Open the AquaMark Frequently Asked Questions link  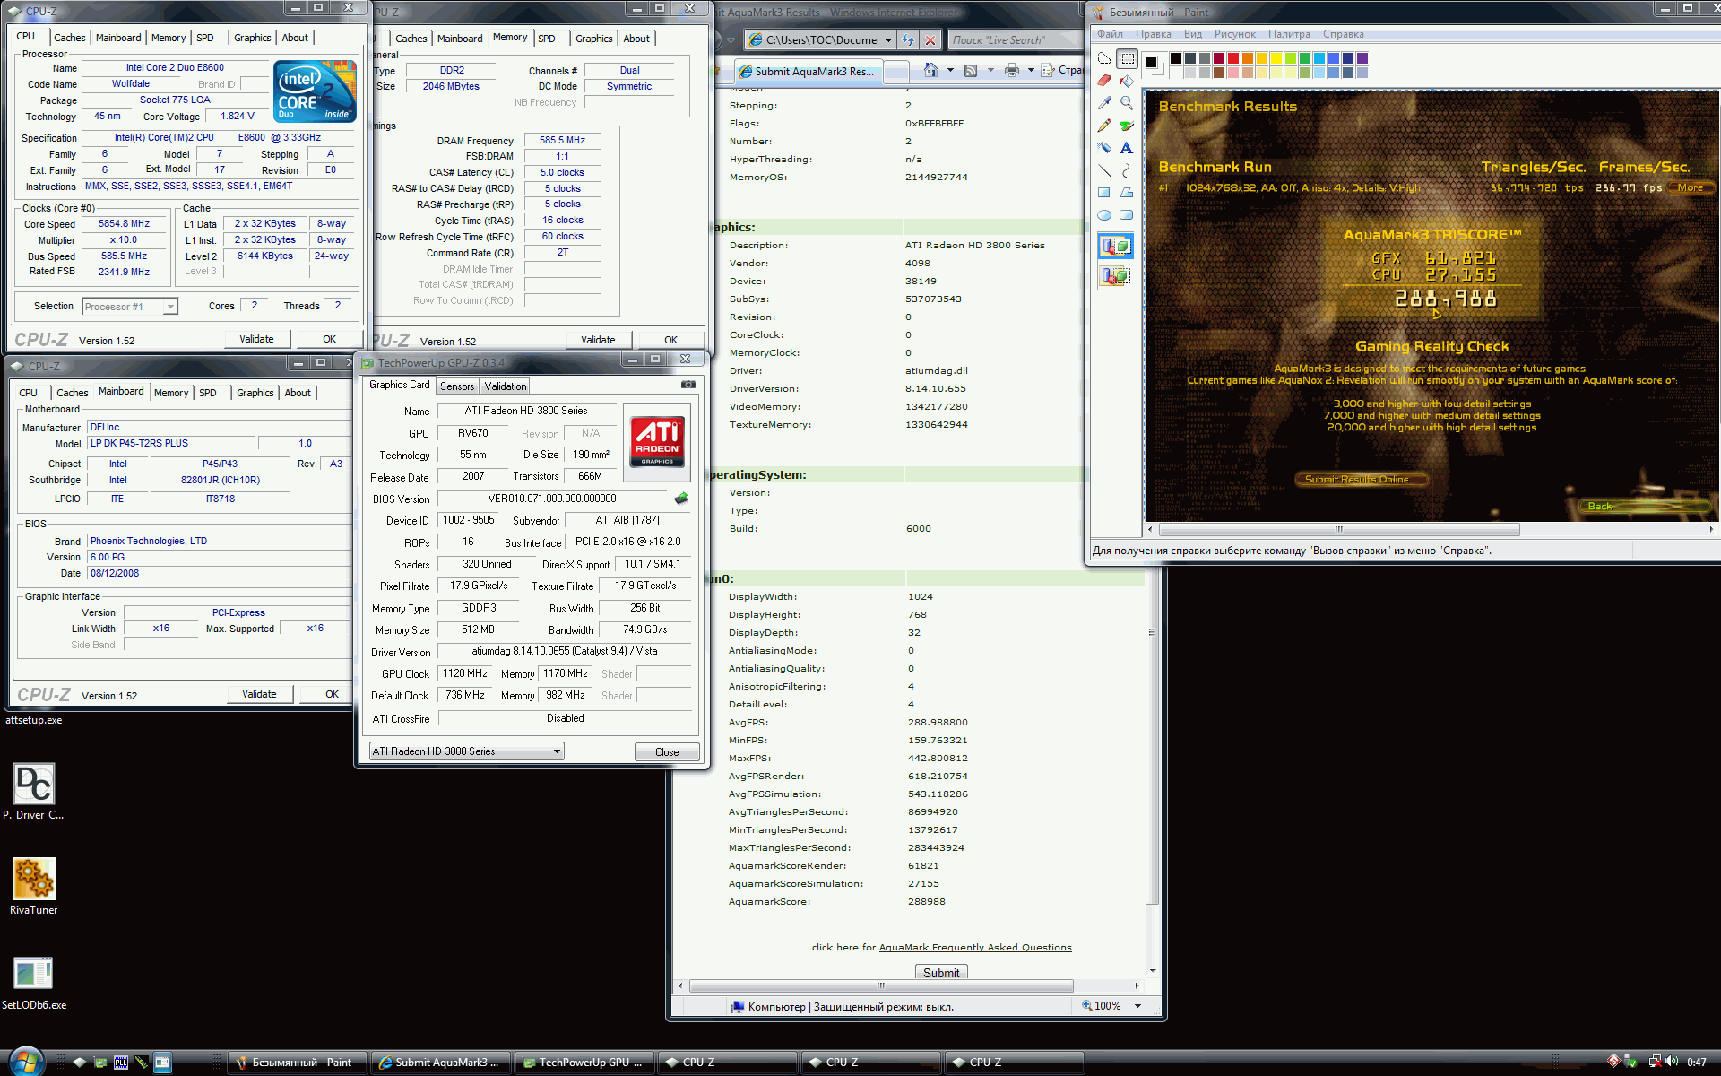tap(975, 947)
